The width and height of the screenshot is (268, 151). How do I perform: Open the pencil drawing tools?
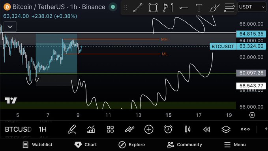coord(71,129)
